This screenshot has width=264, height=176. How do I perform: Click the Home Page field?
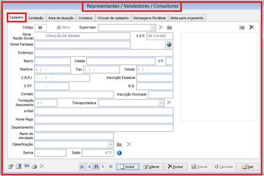104,120
